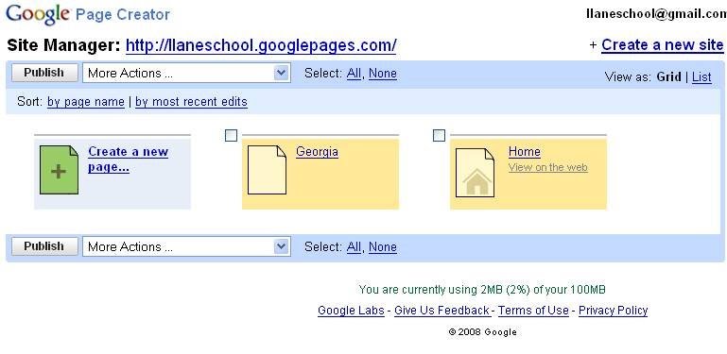
Task: Sort by most recent edits
Action: point(192,102)
